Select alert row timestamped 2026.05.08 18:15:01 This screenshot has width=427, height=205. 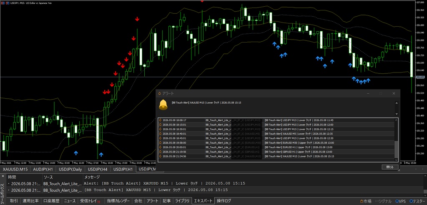pyautogui.click(x=276, y=125)
